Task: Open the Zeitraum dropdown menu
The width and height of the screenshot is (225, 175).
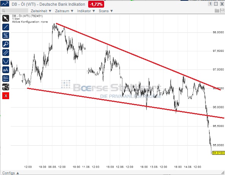Action: click(64, 11)
